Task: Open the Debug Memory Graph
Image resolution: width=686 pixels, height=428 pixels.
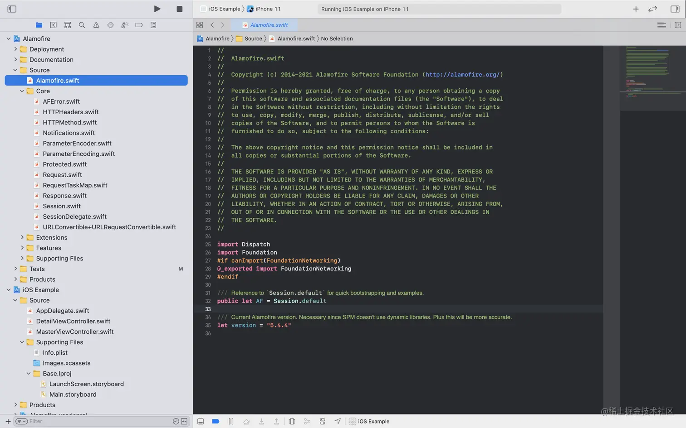Action: (x=307, y=421)
